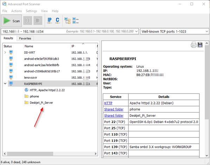
Task: Pause the scan with pause button
Action: [28, 21]
